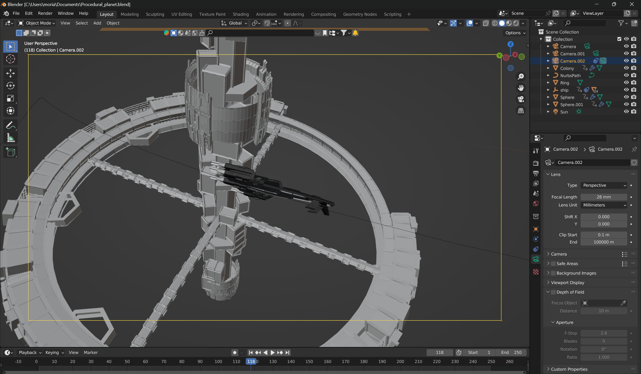This screenshot has width=641, height=374.
Task: Activate the Scale tool
Action: 11,98
